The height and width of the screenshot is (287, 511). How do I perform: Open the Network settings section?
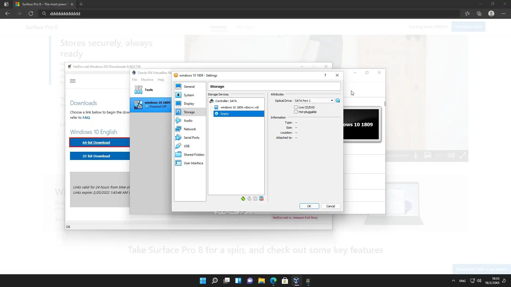click(190, 129)
